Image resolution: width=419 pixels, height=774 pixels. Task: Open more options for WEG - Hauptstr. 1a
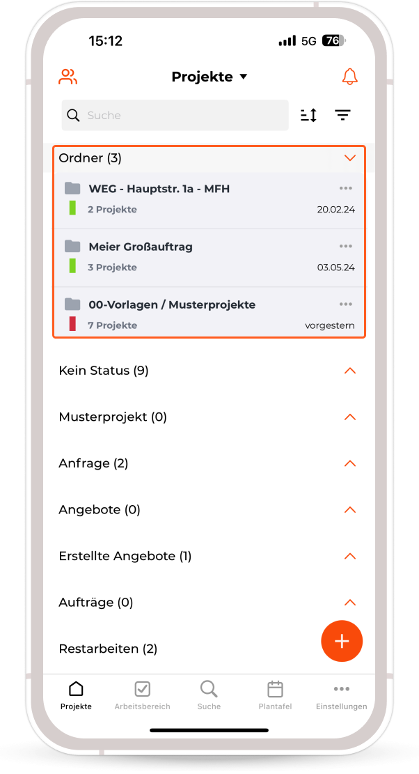coord(345,188)
